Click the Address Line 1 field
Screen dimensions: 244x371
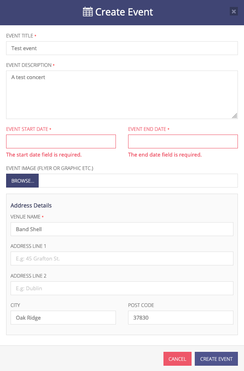(122, 258)
